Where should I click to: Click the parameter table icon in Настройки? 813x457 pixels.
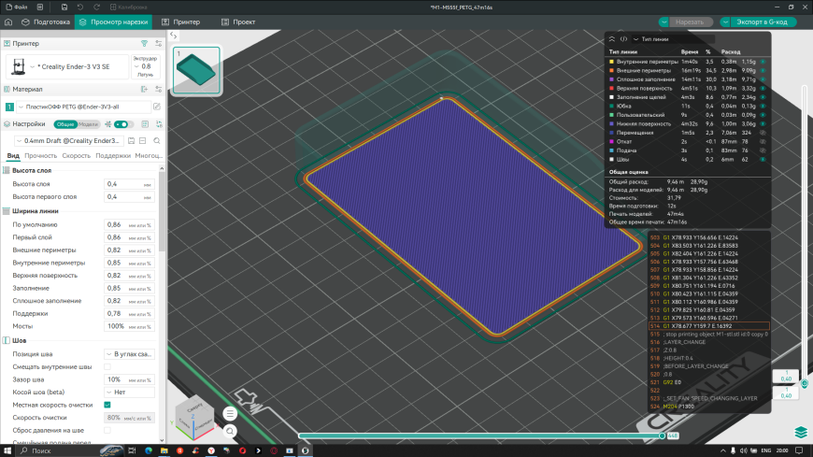(x=145, y=124)
